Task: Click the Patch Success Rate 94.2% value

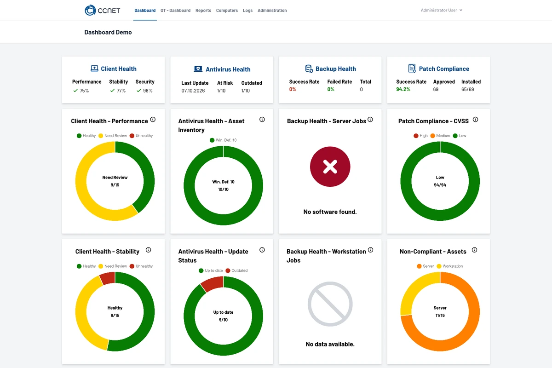Action: point(402,89)
